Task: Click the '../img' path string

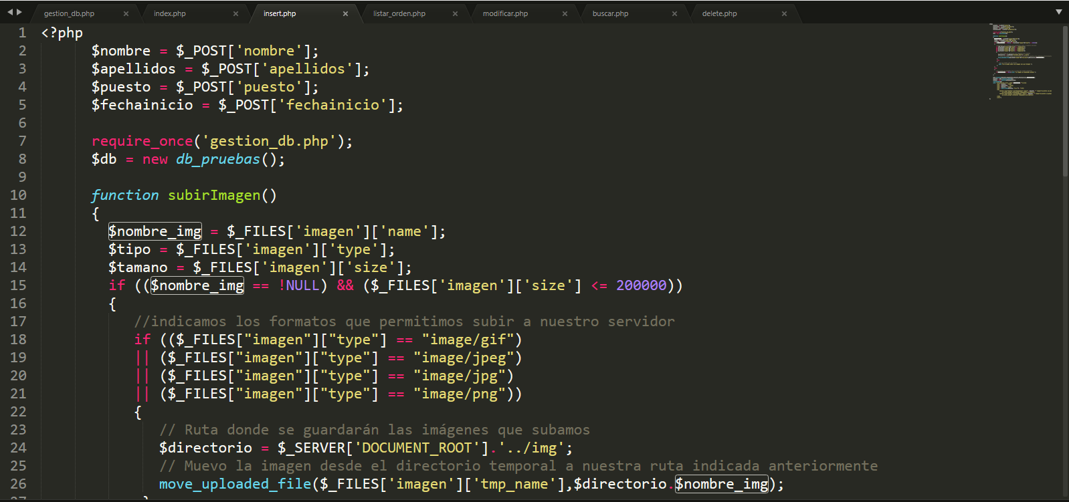Action: pos(531,448)
